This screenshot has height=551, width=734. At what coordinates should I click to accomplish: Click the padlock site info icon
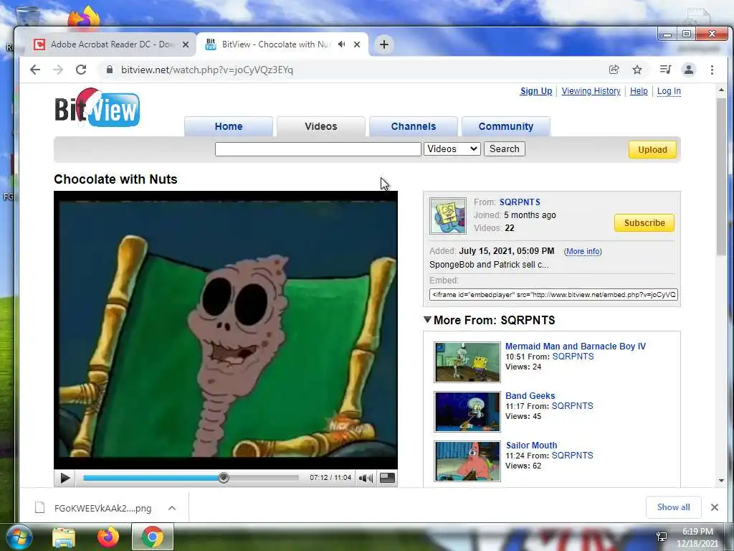pyautogui.click(x=110, y=70)
